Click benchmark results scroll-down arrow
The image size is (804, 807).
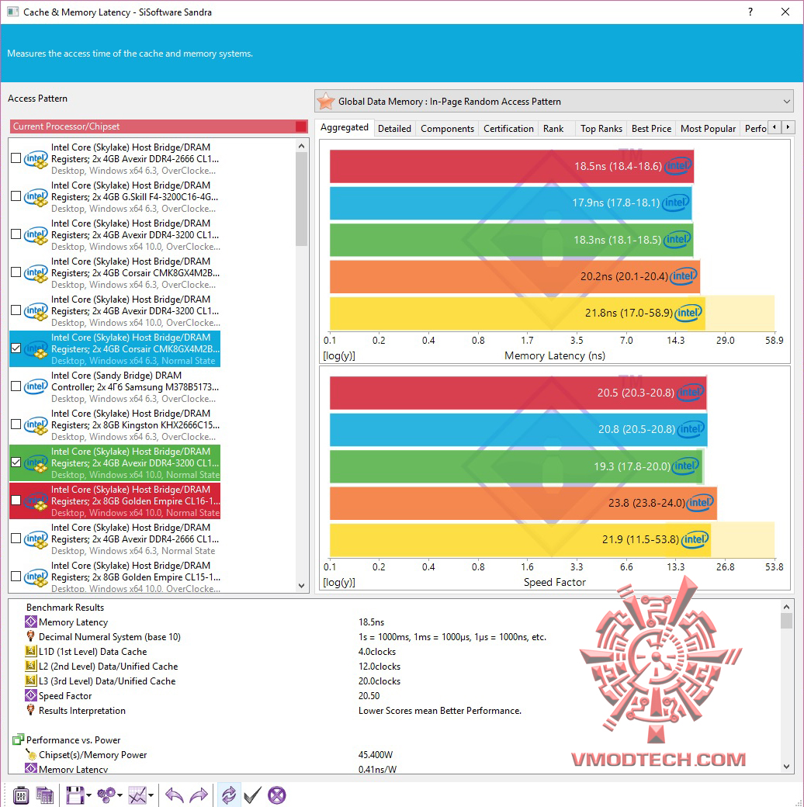click(786, 767)
